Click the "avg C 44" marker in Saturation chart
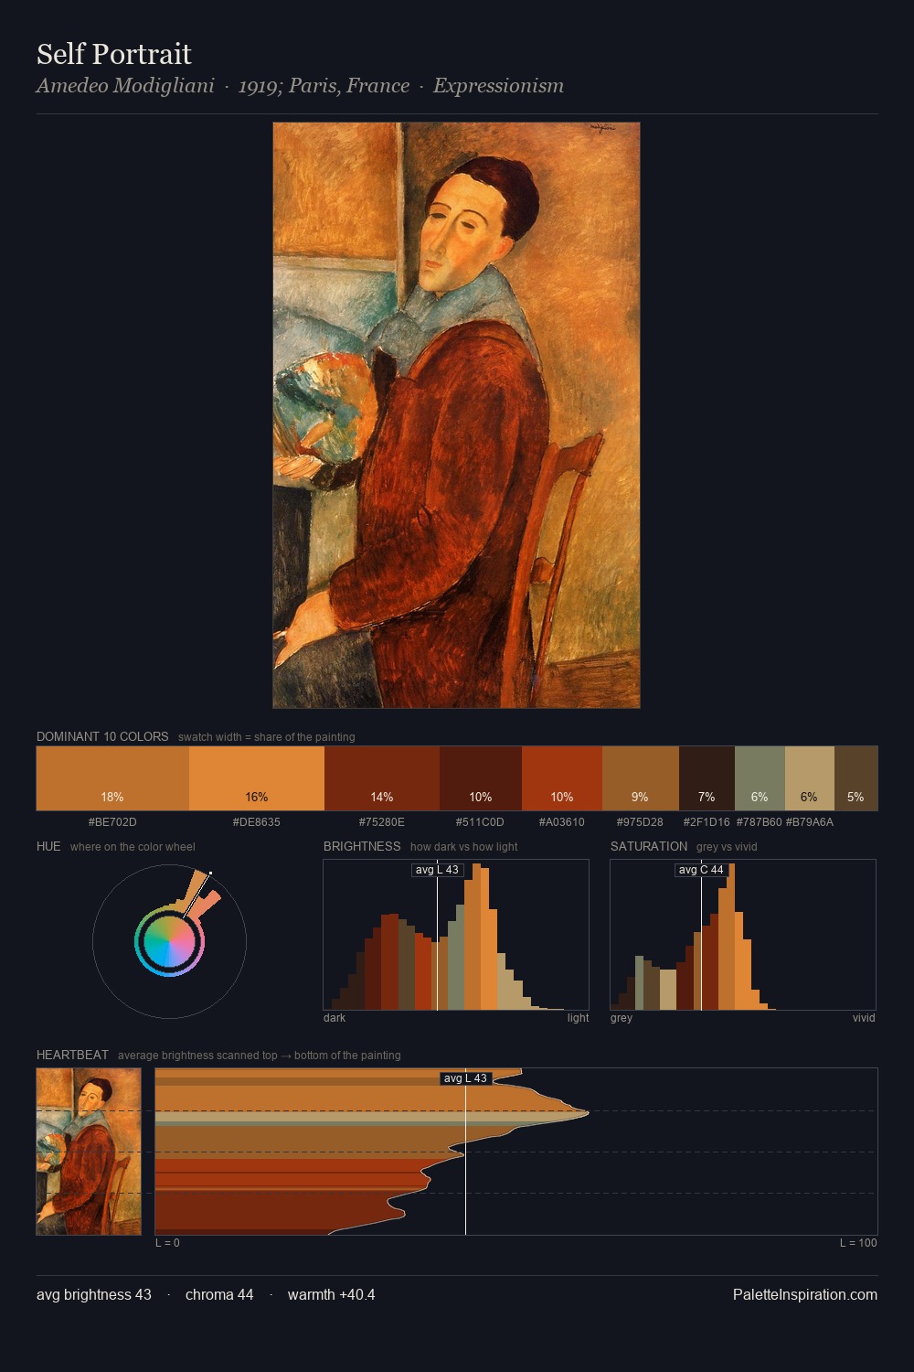This screenshot has height=1372, width=914. pyautogui.click(x=701, y=870)
